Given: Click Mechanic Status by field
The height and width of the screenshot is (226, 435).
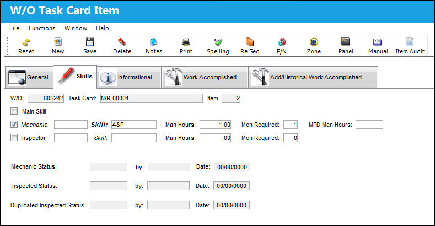Looking at the screenshot, I should 169,167.
